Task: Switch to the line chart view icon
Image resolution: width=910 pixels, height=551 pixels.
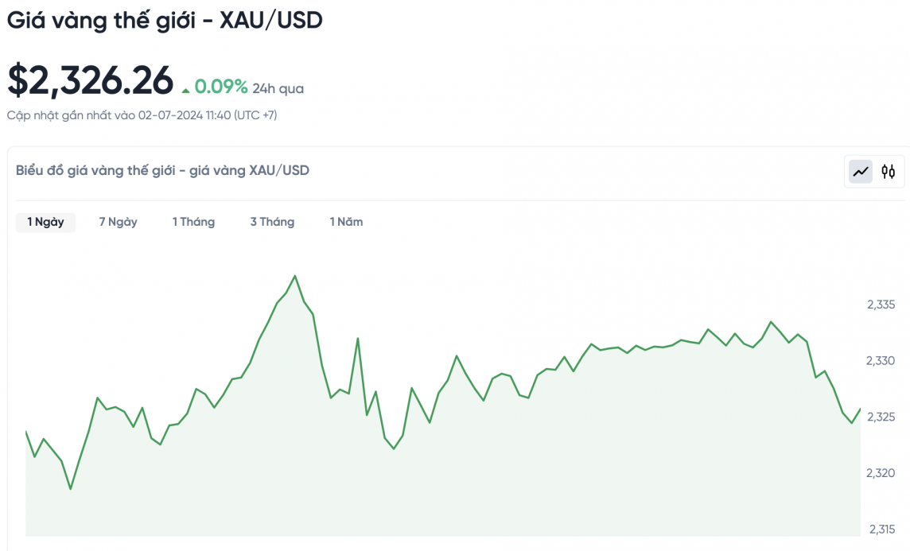Action: (861, 171)
